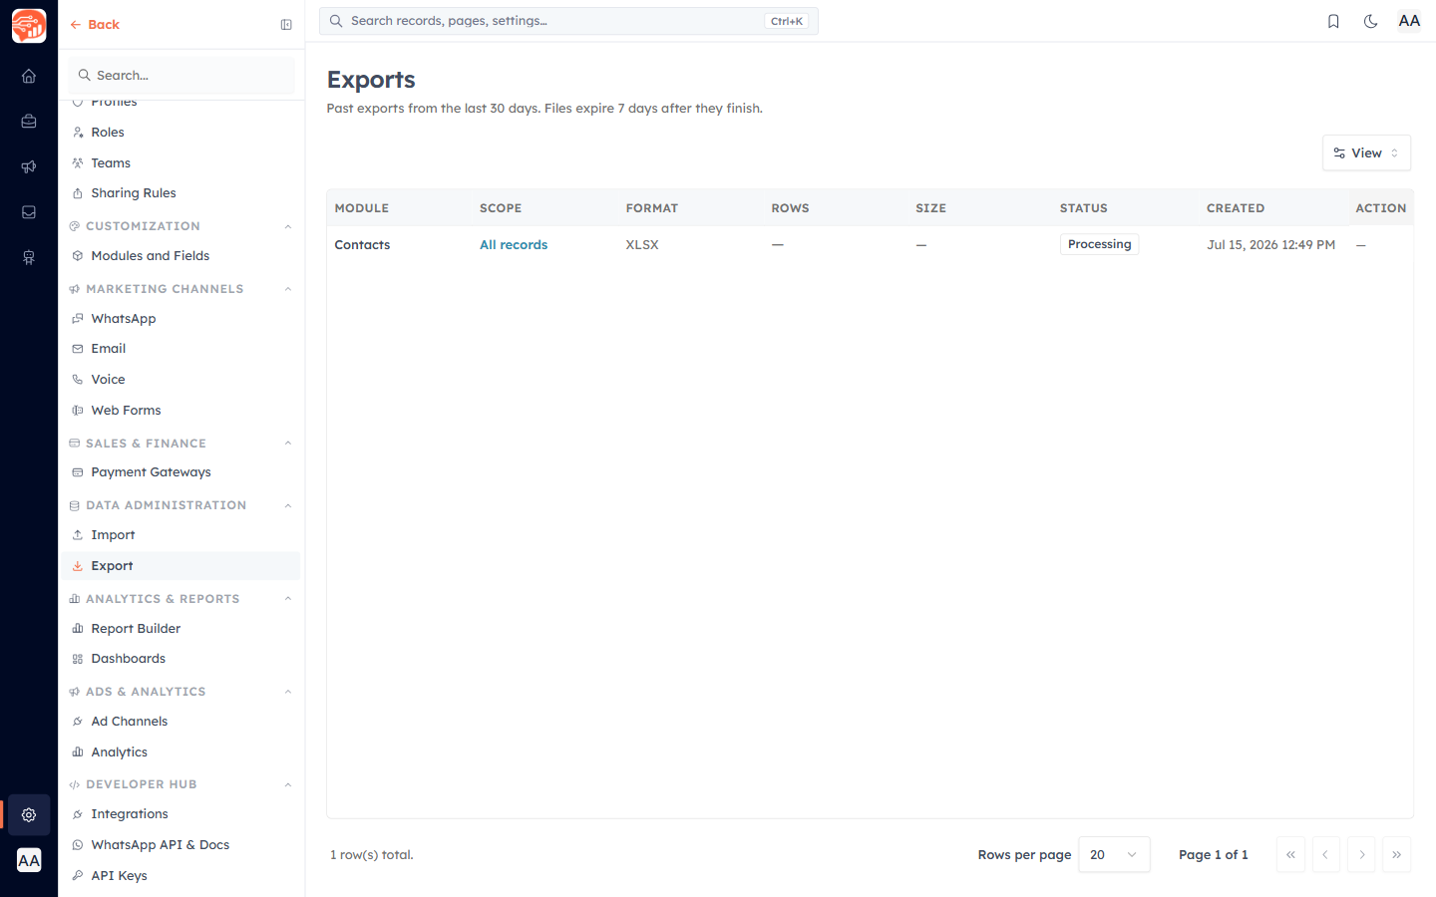Click the Jul 15, 2026 12:49 PM date
Screen dimensions: 1436x897
(1270, 245)
